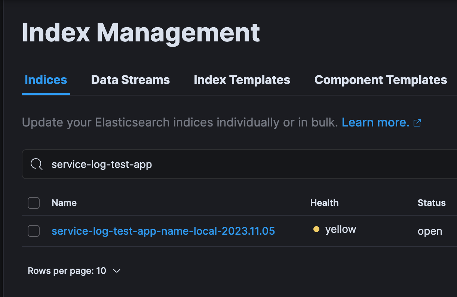The height and width of the screenshot is (297, 457).
Task: Click the Update your Elasticsearch indices description
Action: click(x=180, y=122)
